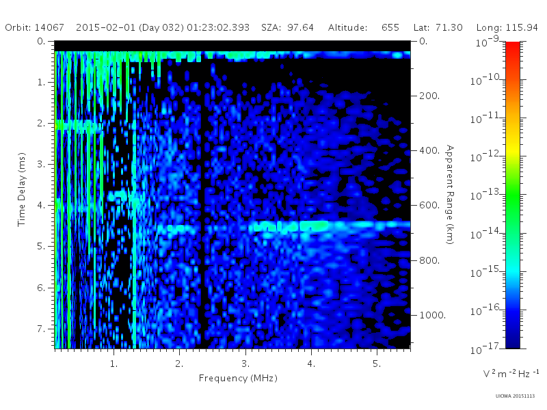Viewport: 547px width, 410px height.
Task: Click the color bar scale label ten to the minus fifteen
Action: [x=486, y=271]
